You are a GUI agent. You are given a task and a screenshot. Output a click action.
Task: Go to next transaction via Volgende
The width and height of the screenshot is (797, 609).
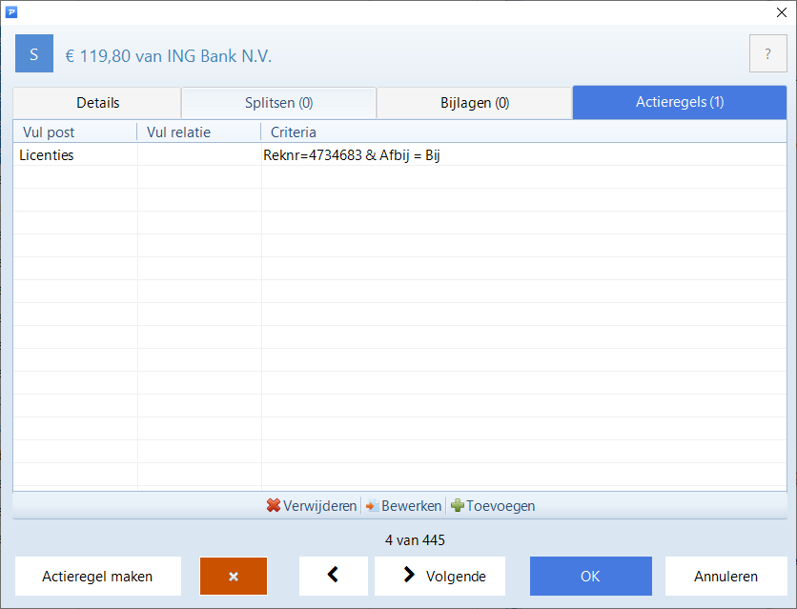pos(439,576)
